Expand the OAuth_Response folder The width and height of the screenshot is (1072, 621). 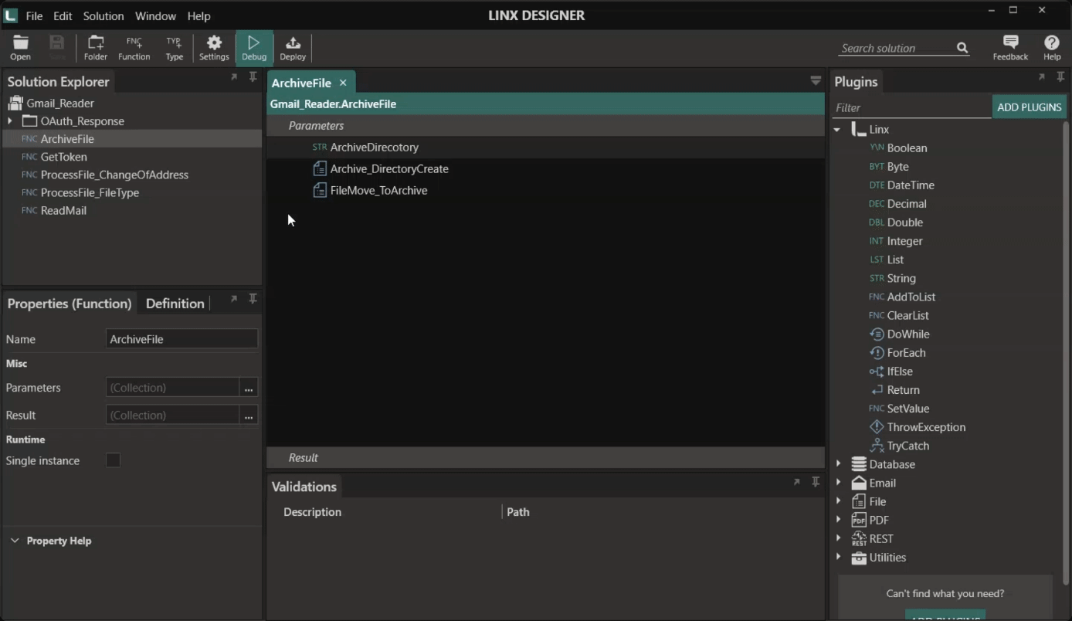click(x=10, y=121)
